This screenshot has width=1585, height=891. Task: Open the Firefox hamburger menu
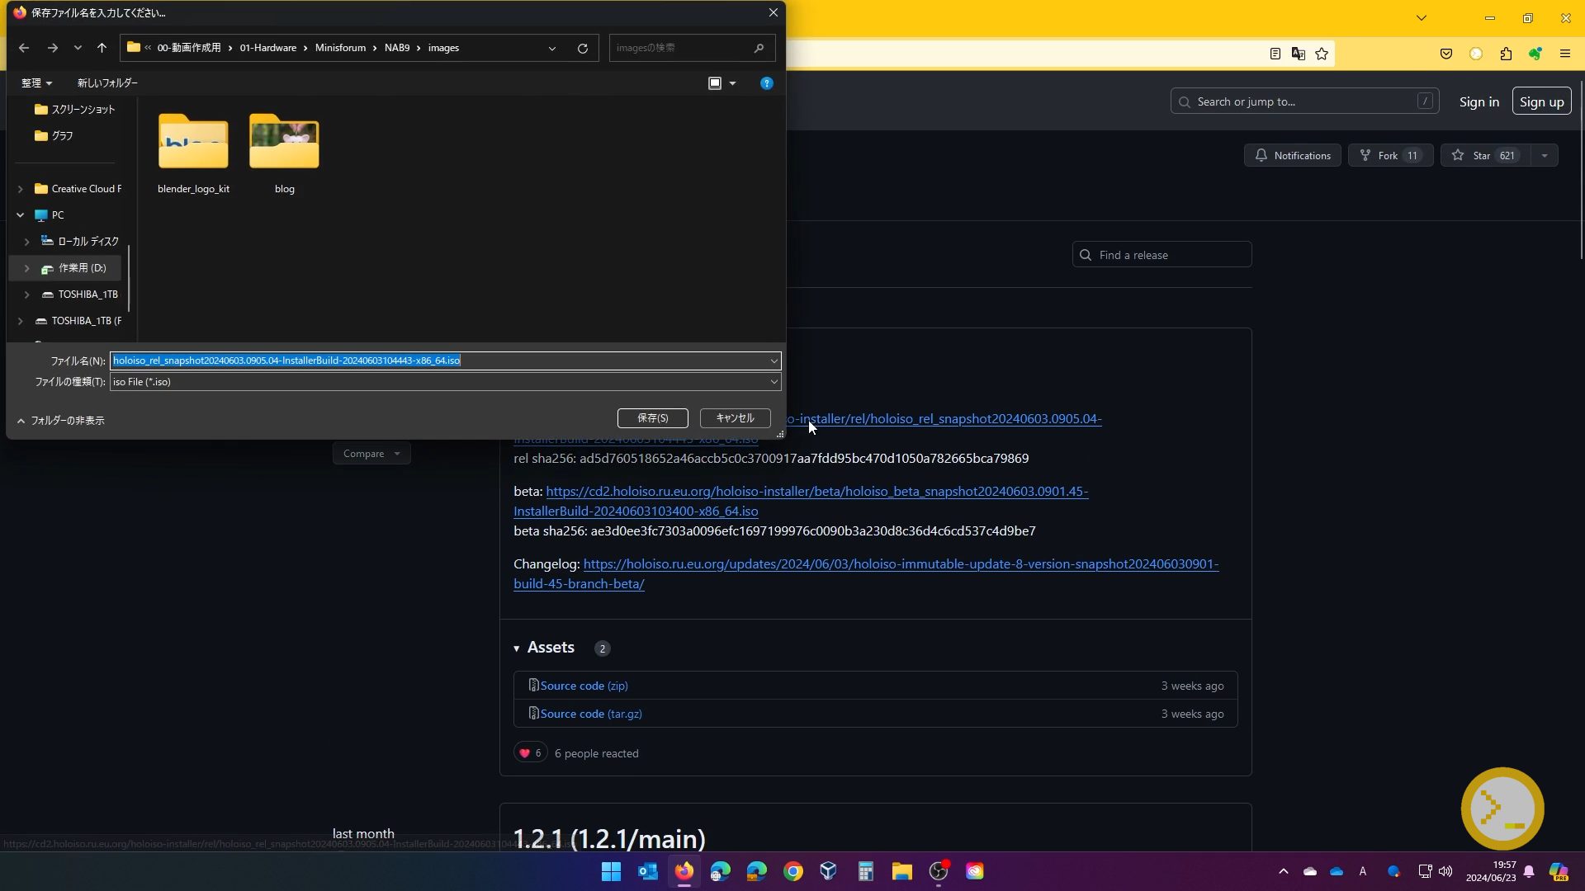(1564, 54)
